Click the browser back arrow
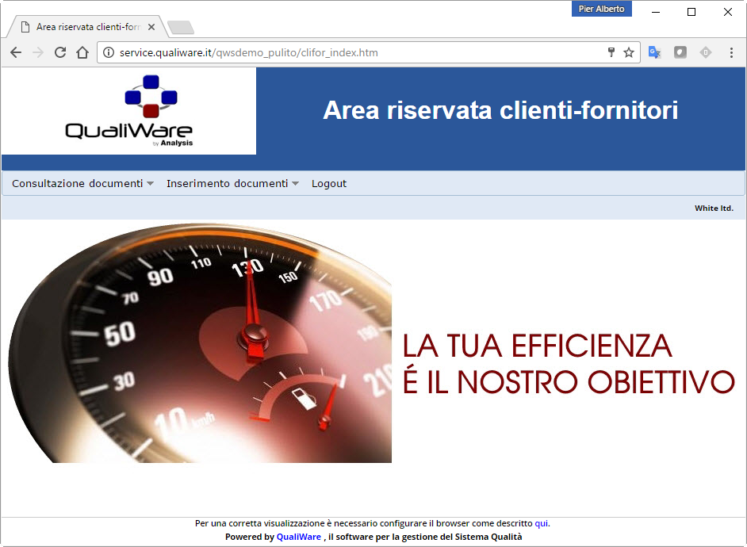 click(16, 53)
